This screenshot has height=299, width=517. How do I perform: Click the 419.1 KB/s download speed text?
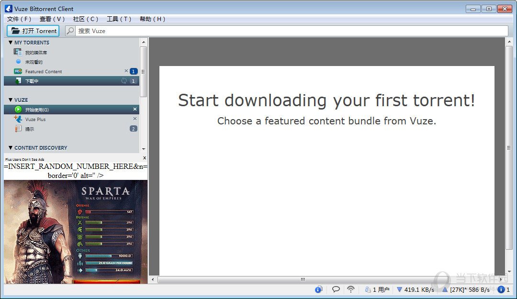click(419, 289)
